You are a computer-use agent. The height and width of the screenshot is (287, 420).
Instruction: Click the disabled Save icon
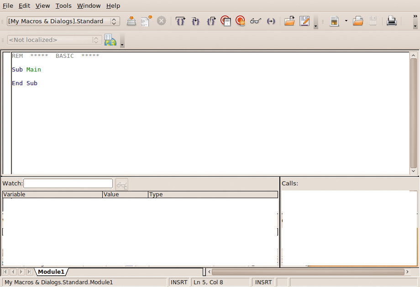tap(373, 21)
